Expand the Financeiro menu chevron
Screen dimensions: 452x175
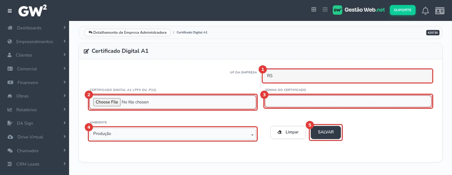click(x=65, y=82)
